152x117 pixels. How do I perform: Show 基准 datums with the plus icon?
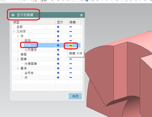click(58, 68)
